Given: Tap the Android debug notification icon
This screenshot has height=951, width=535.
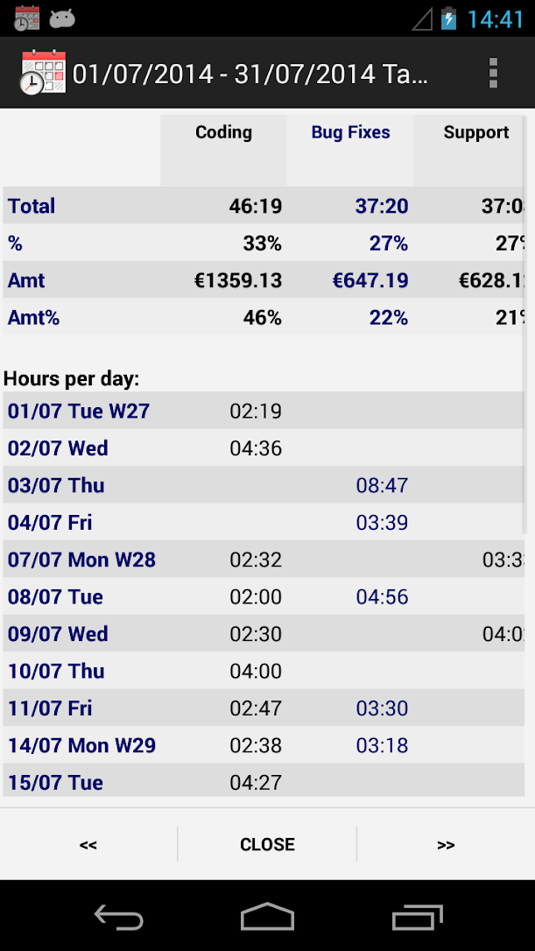Looking at the screenshot, I should (62, 18).
